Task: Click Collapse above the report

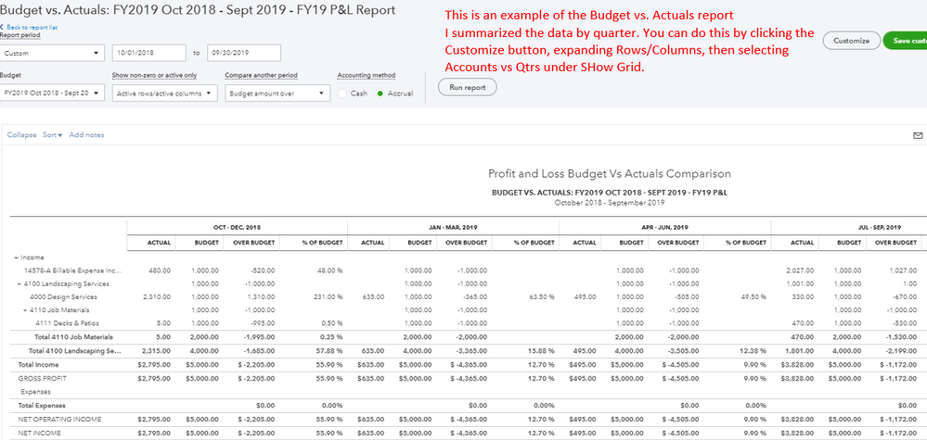Action: point(21,135)
